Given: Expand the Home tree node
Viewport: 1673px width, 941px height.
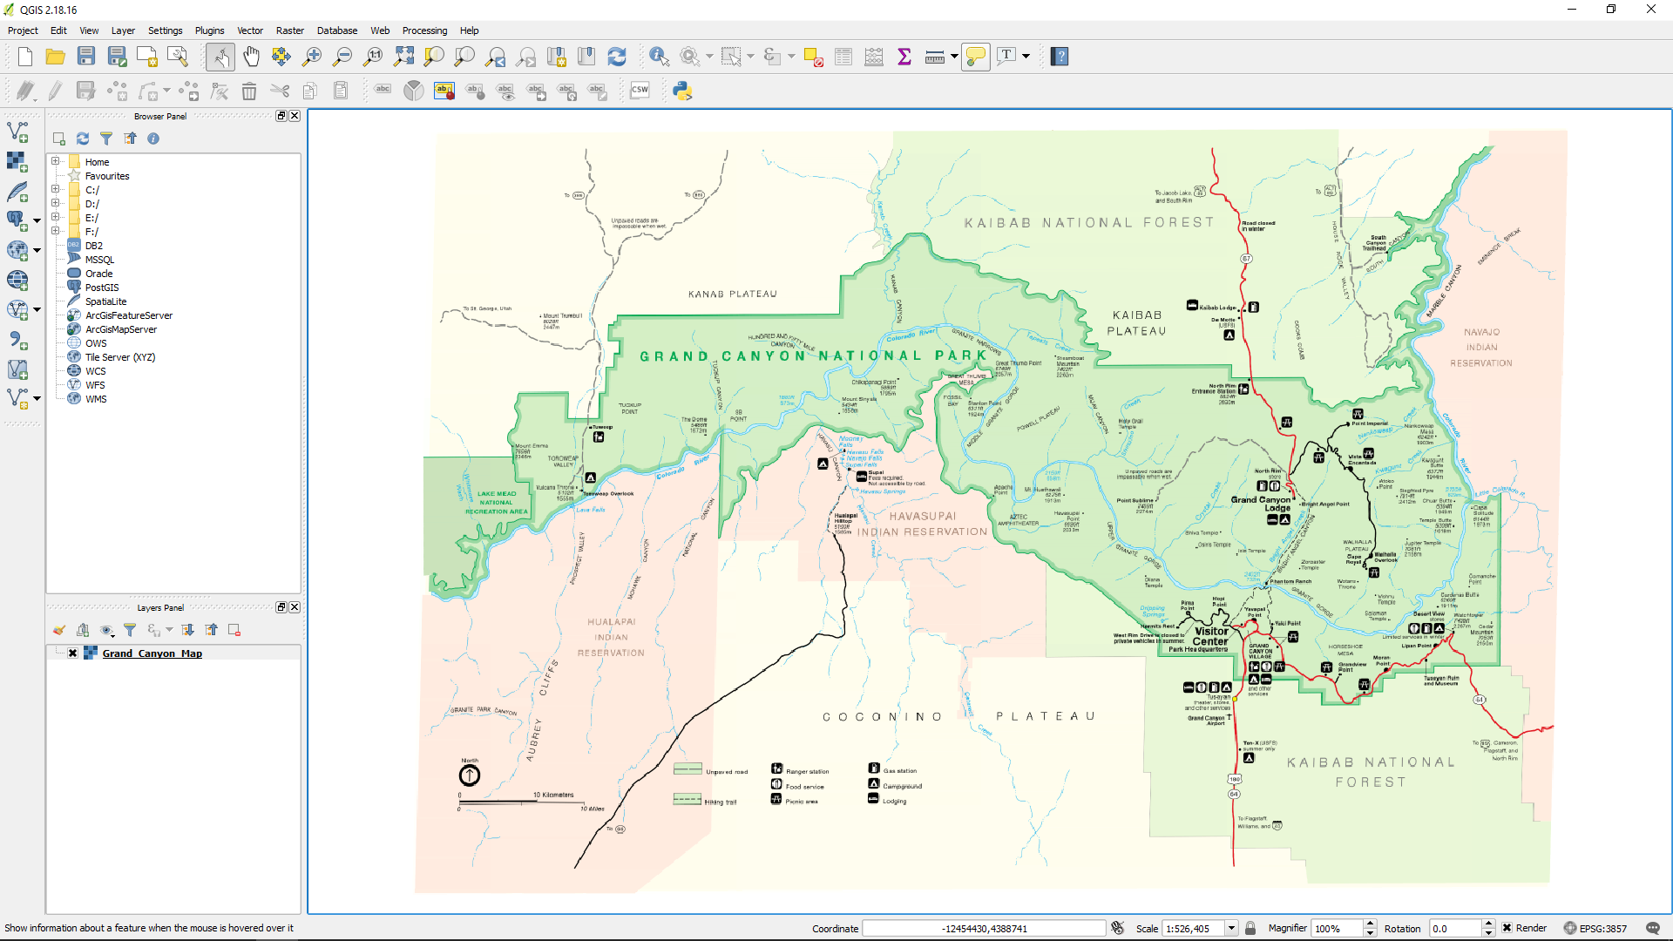Looking at the screenshot, I should (55, 161).
